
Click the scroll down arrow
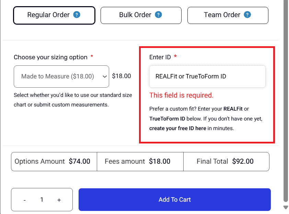pos(286,207)
